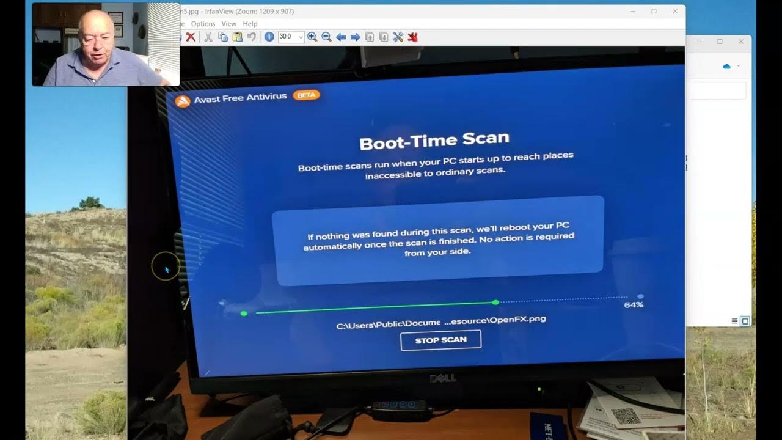
Task: Click the previous page icon in toolbar
Action: point(370,37)
